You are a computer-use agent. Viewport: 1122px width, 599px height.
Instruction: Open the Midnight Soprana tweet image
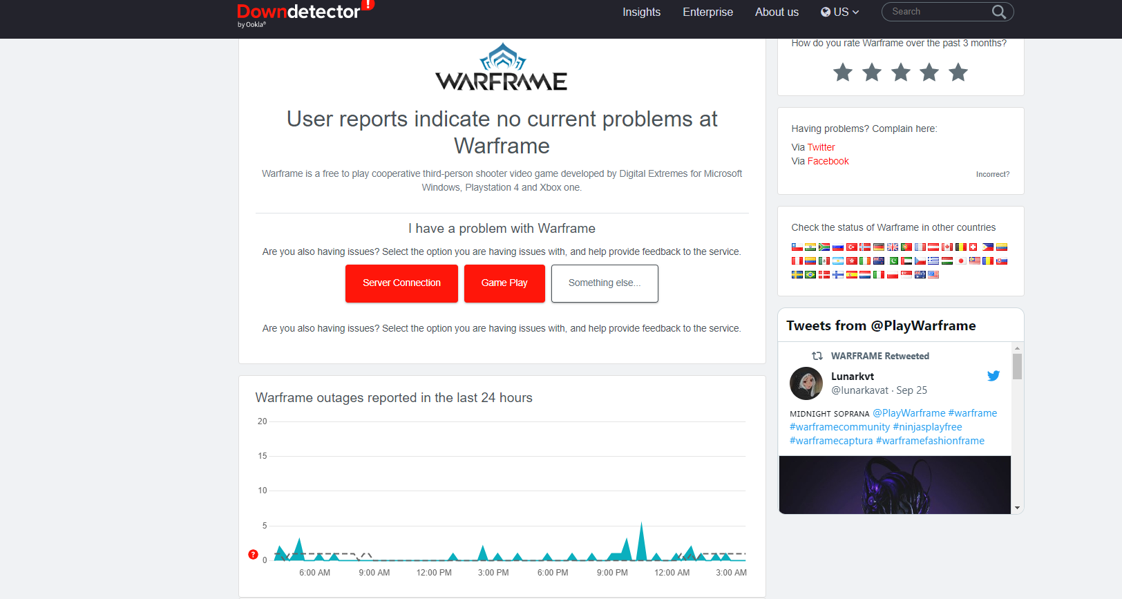click(895, 485)
